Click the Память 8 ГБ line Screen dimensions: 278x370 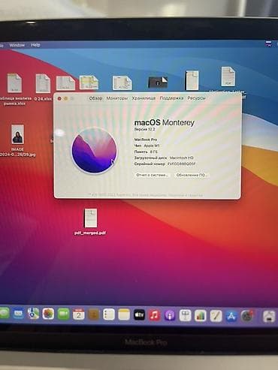coord(146,152)
